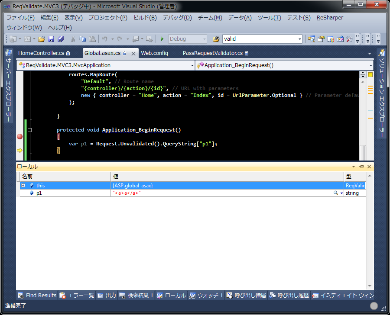The width and height of the screenshot is (390, 315).
Task: Click the Cut scissors icon
Action: (73, 39)
